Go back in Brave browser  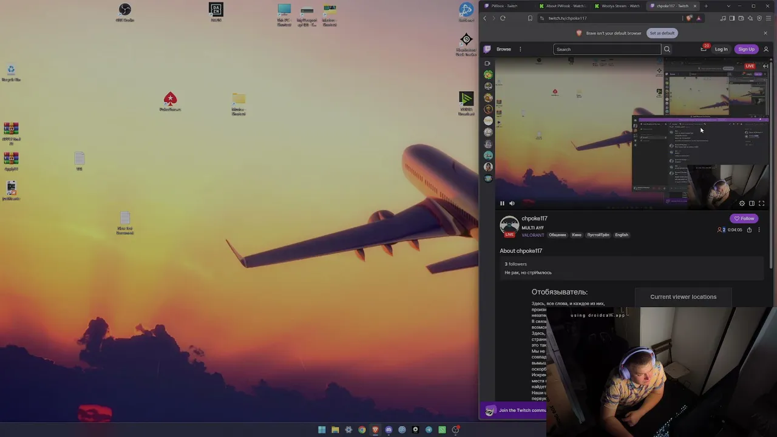pyautogui.click(x=484, y=18)
